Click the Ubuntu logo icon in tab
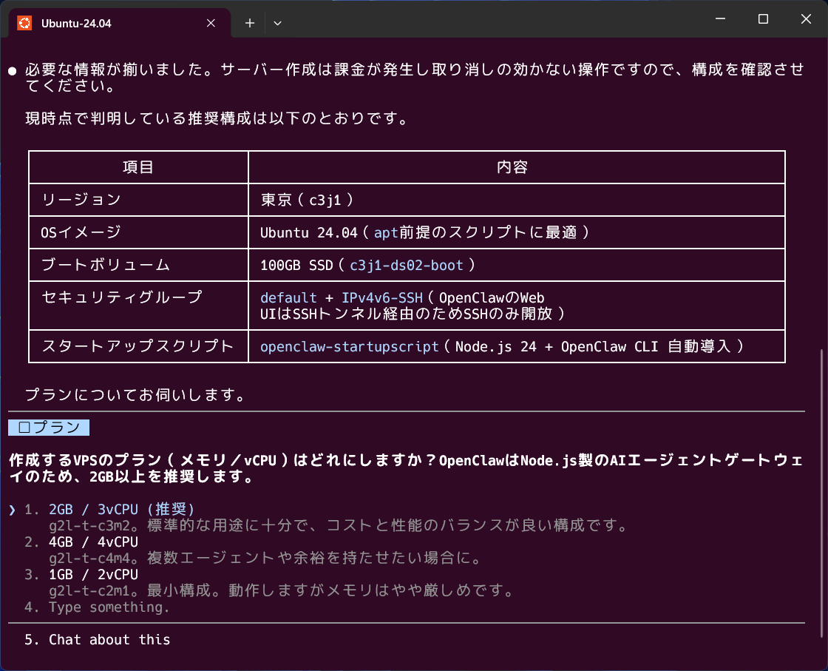Viewport: 828px width, 671px height. pos(24,23)
